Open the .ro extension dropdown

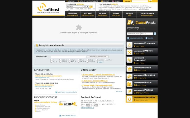point(86,7)
